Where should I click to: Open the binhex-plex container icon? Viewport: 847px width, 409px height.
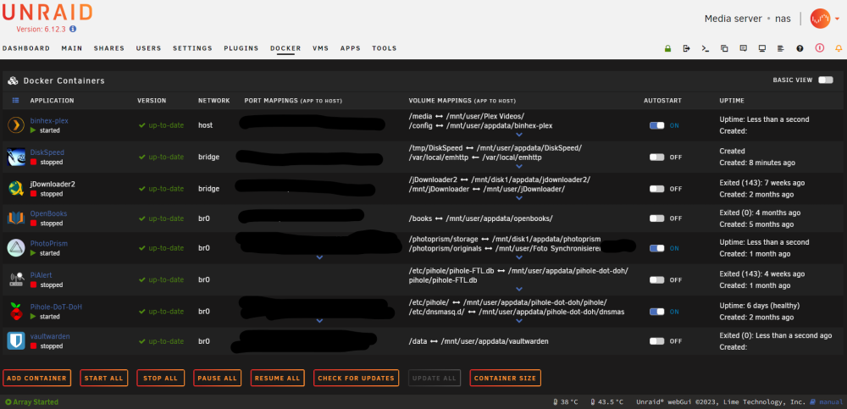click(15, 125)
